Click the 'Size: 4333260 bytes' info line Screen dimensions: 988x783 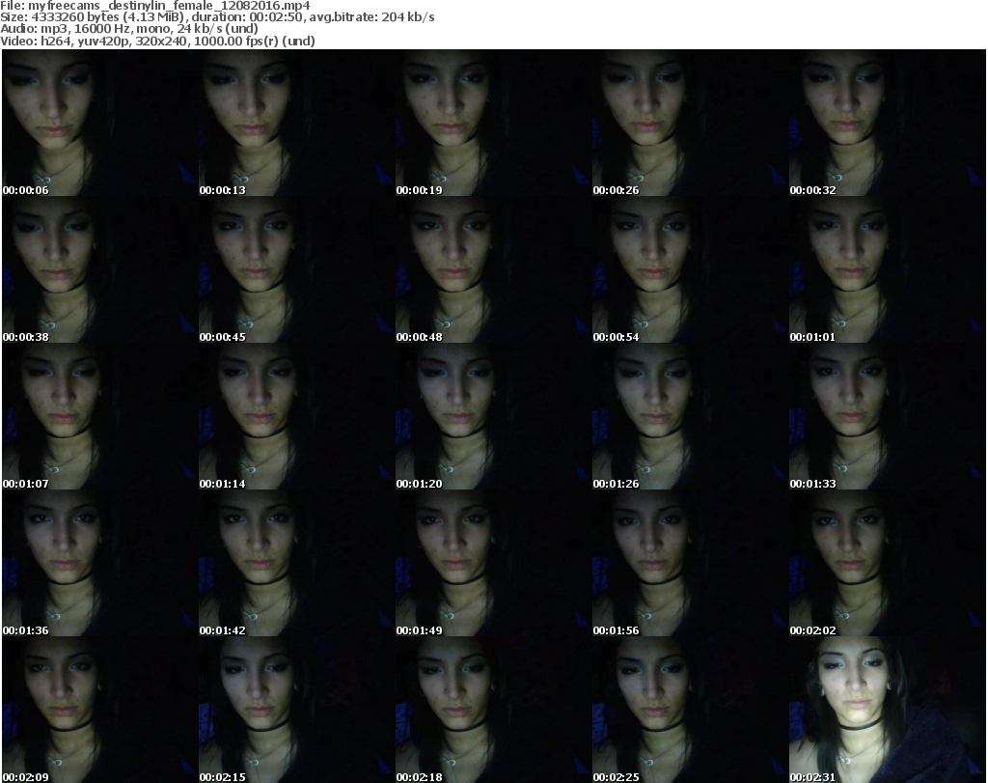point(217,17)
